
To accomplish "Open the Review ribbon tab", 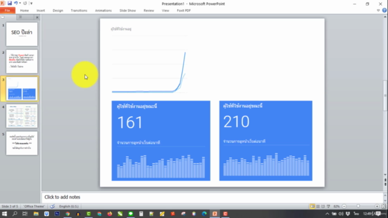I will [x=149, y=10].
